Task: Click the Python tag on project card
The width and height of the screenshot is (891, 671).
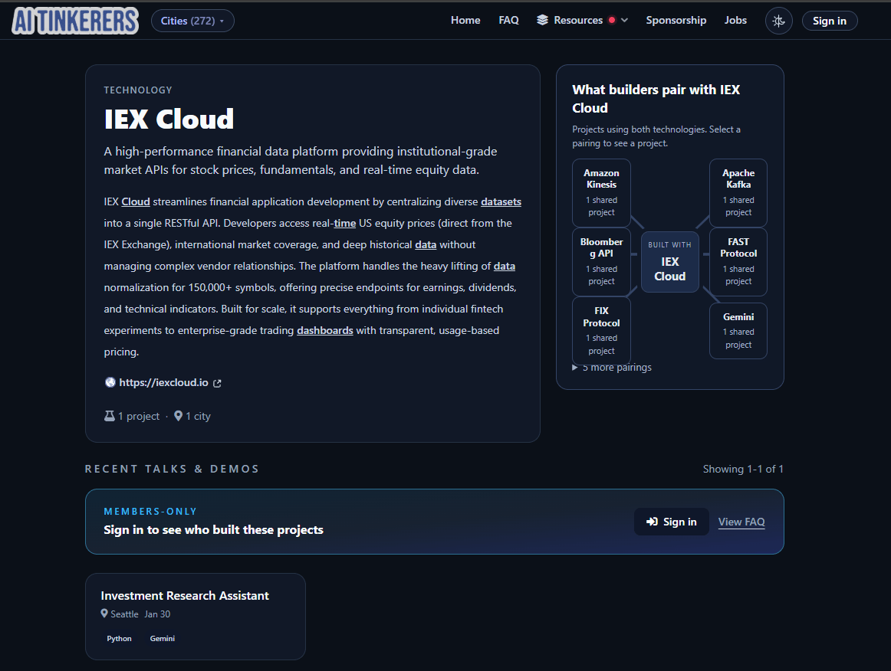Action: click(120, 639)
